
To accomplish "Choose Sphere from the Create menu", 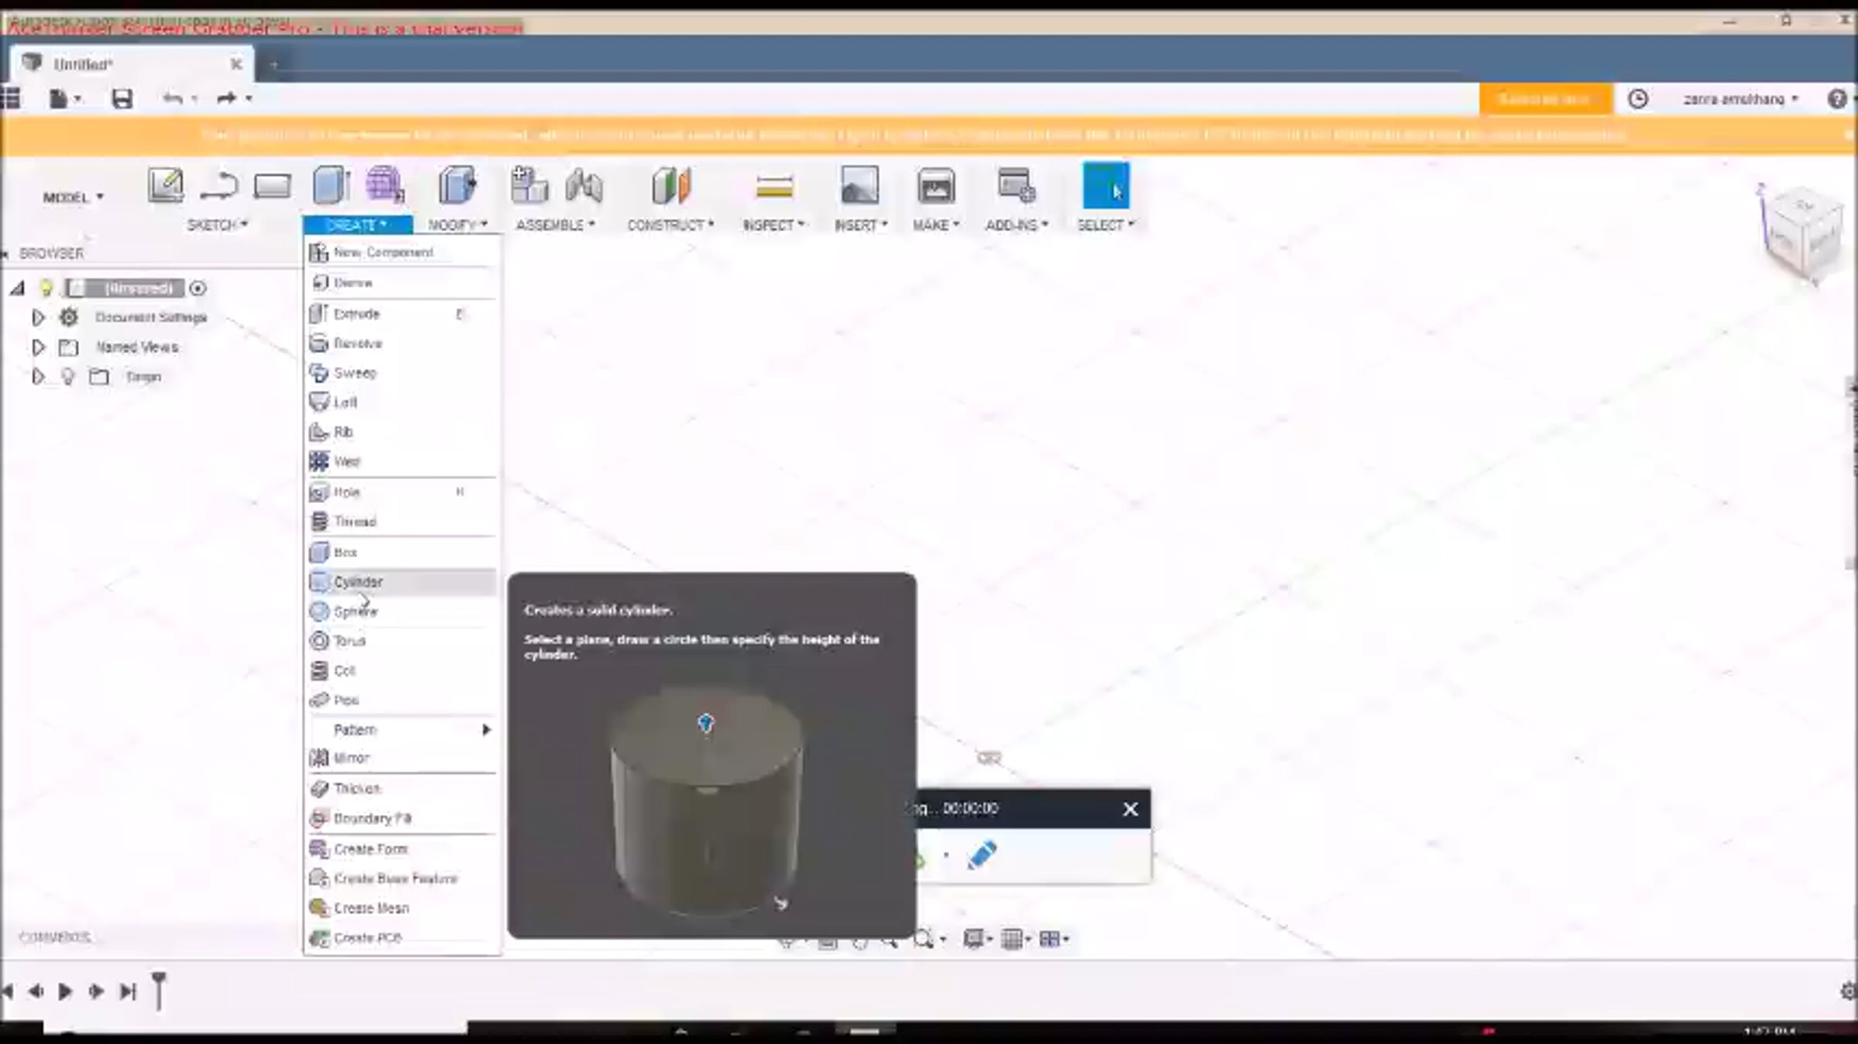I will coord(402,611).
